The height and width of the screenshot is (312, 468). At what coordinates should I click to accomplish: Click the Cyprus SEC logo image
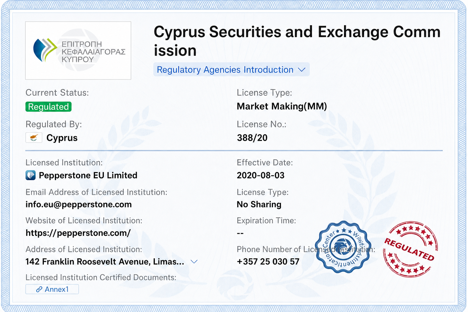78,51
